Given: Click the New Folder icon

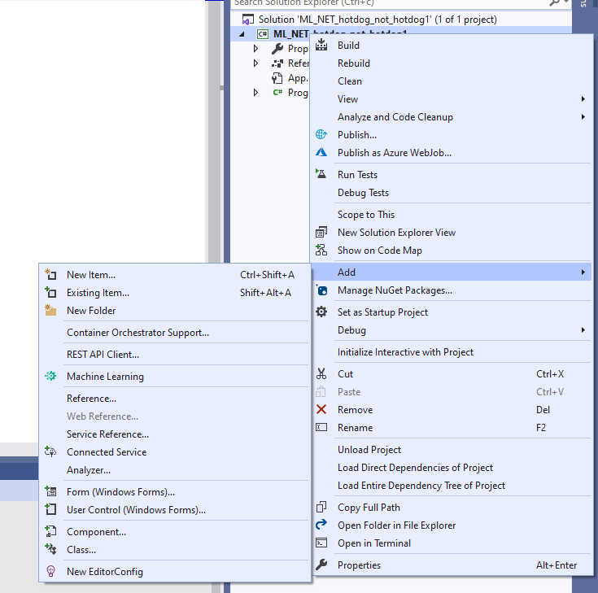Looking at the screenshot, I should [x=50, y=311].
